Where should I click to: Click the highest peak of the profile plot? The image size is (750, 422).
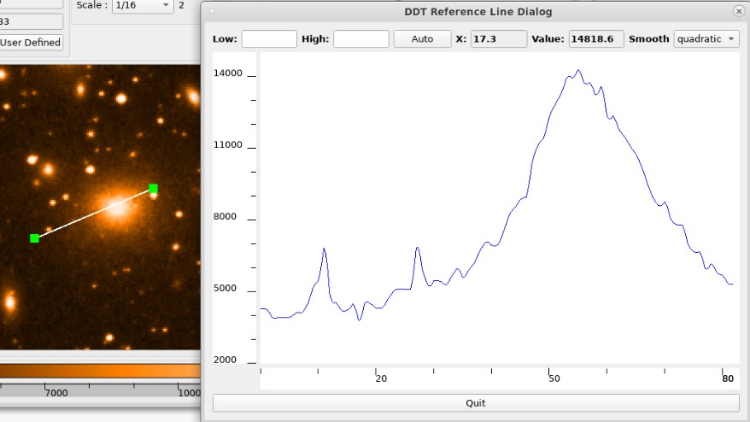tap(578, 71)
